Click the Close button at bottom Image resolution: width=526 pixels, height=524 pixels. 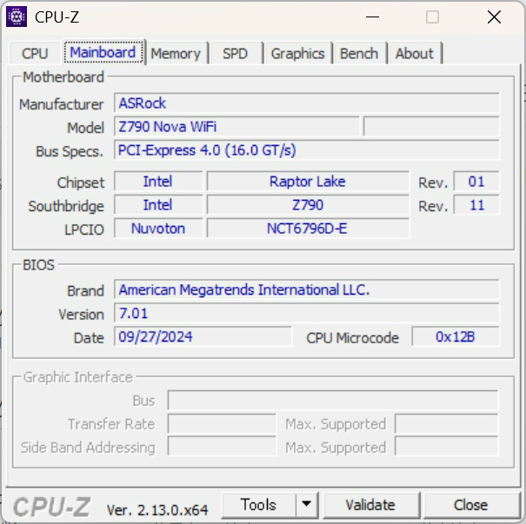(x=470, y=505)
